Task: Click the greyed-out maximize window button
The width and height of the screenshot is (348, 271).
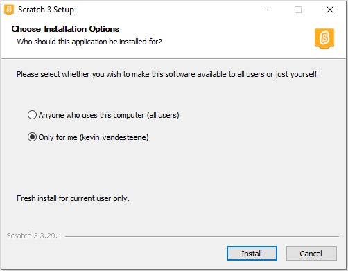Action: click(298, 10)
